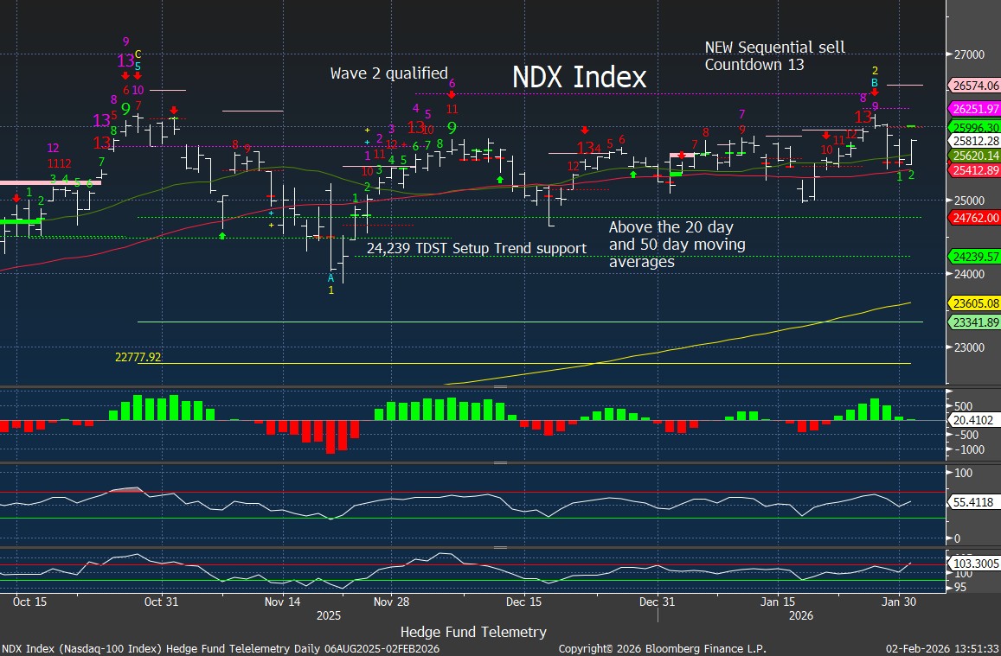Click the Hedge Fund Telemetry footer label
This screenshot has width=1001, height=656.
point(473,632)
